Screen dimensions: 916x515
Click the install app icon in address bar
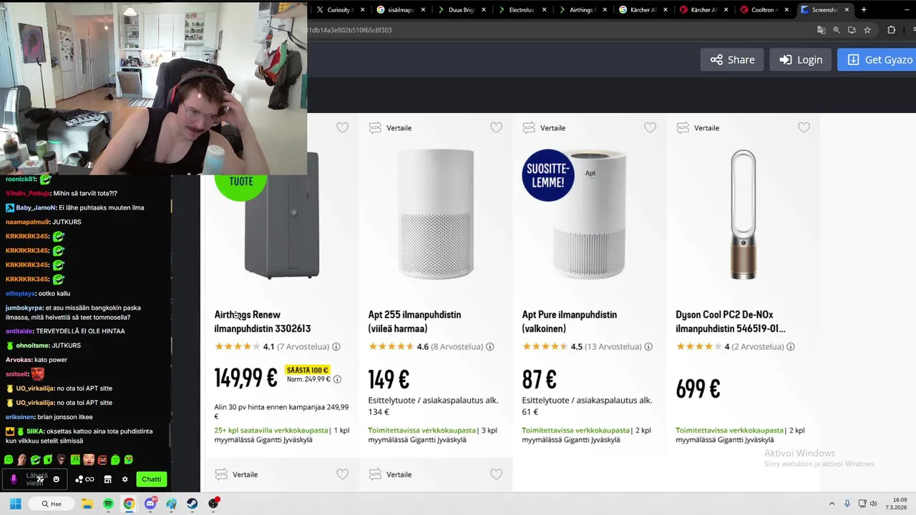(x=852, y=30)
